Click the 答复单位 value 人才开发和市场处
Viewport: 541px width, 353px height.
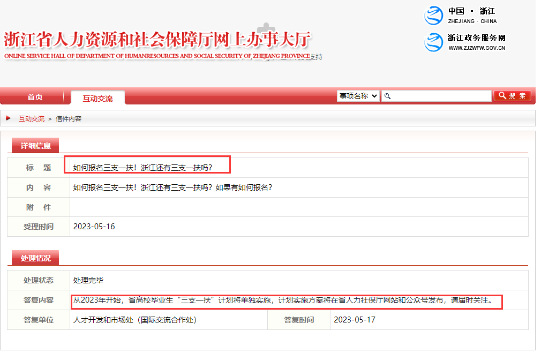pos(135,320)
